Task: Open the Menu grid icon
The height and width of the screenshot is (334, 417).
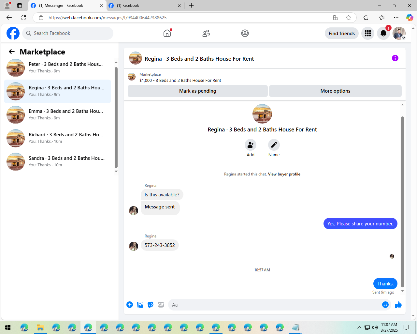Action: (x=368, y=33)
